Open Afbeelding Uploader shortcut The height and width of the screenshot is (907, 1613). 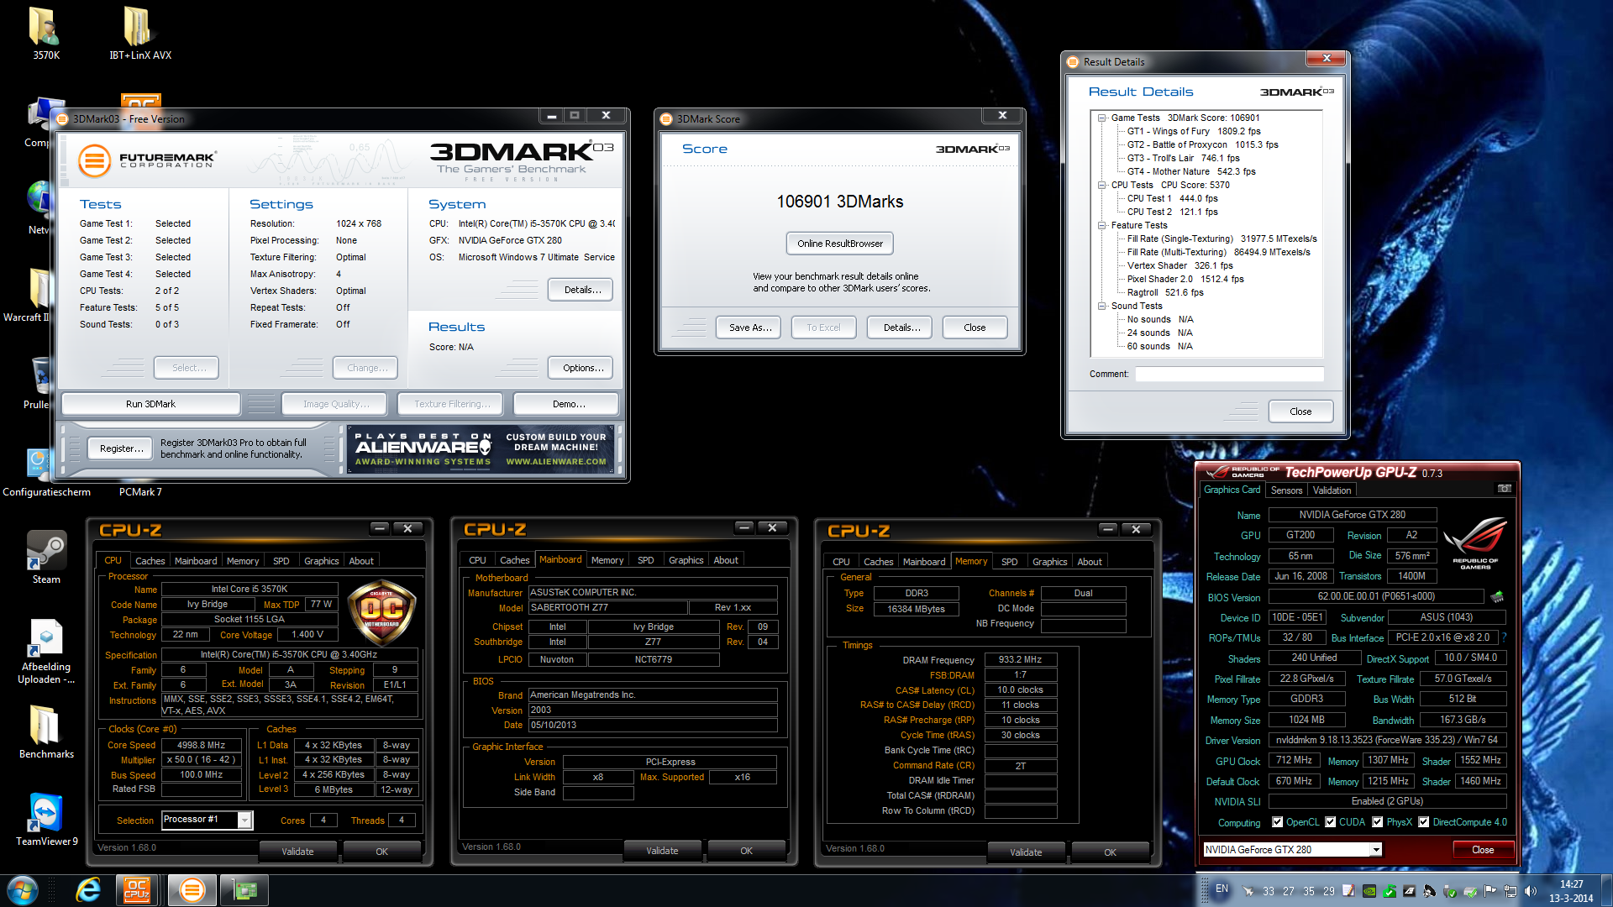click(46, 652)
